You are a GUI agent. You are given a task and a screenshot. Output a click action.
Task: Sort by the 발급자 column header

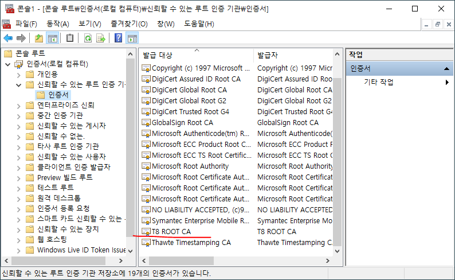(293, 55)
